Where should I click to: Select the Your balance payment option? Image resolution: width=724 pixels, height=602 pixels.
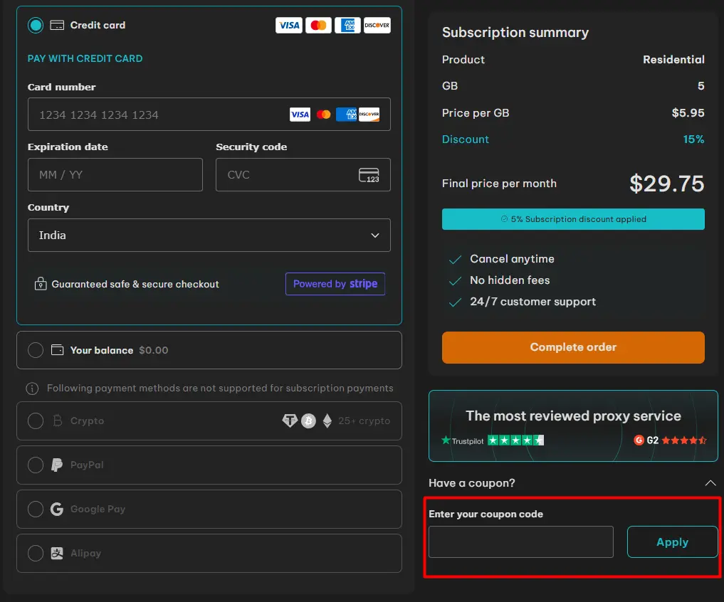36,350
